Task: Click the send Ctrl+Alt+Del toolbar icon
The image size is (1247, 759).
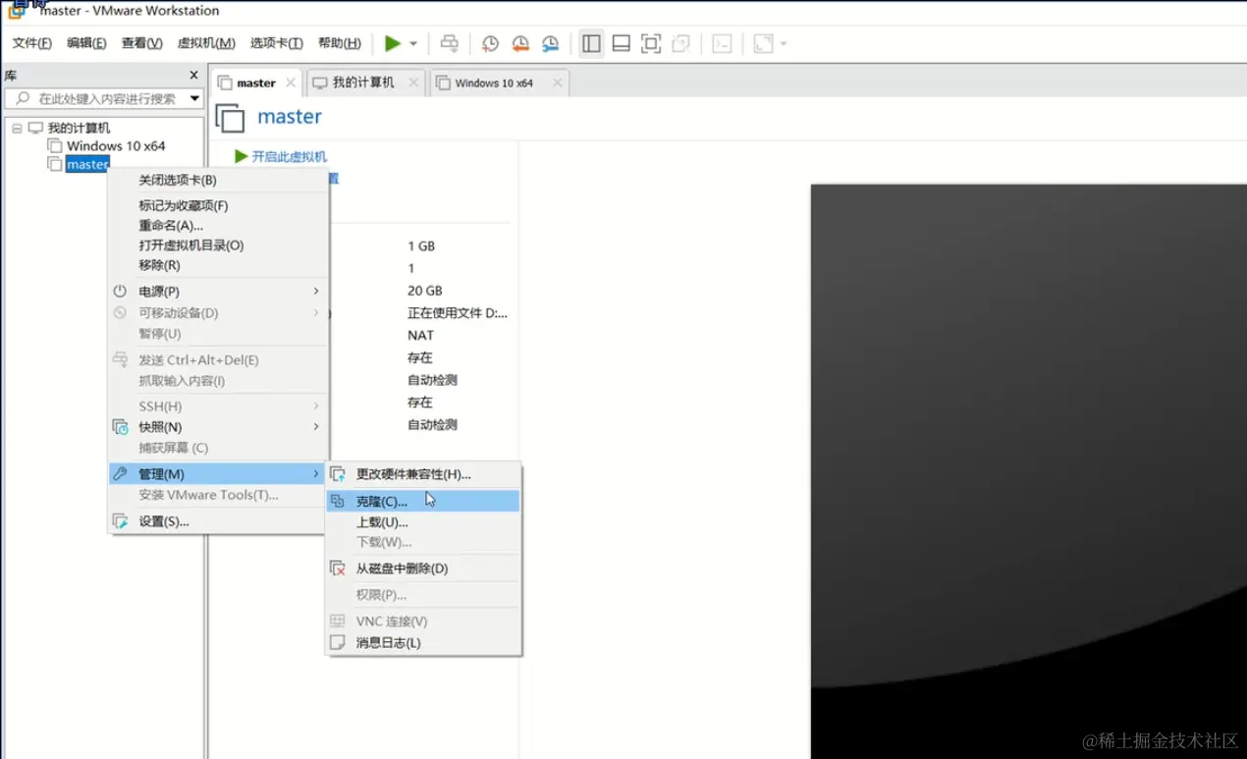Action: [x=449, y=43]
